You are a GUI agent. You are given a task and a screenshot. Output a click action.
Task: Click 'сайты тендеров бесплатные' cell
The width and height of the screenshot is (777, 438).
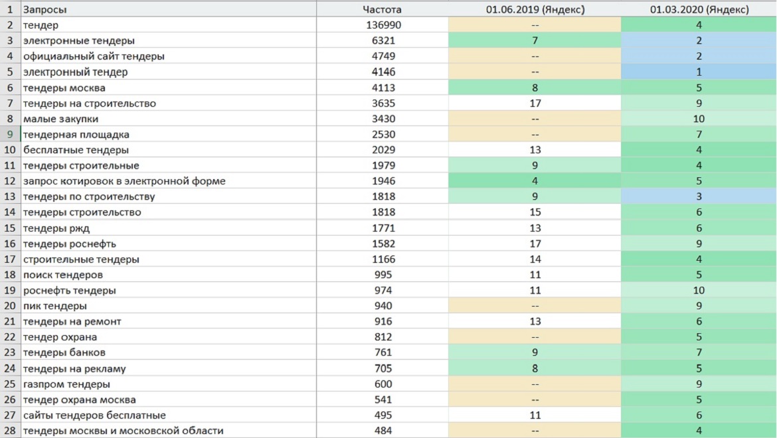pyautogui.click(x=169, y=415)
